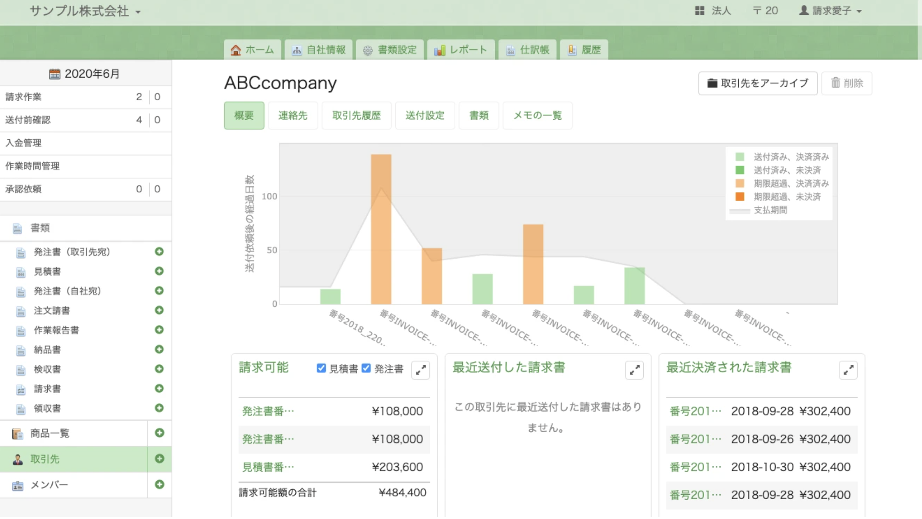
Task: Add a new 請求書 via plus icon
Action: pos(159,389)
